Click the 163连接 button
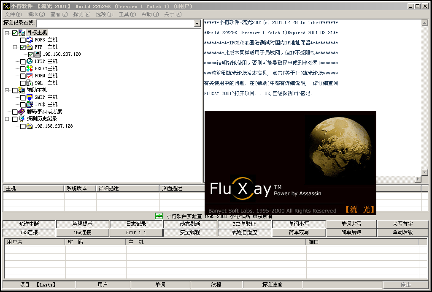The image size is (432, 292). pos(29,232)
